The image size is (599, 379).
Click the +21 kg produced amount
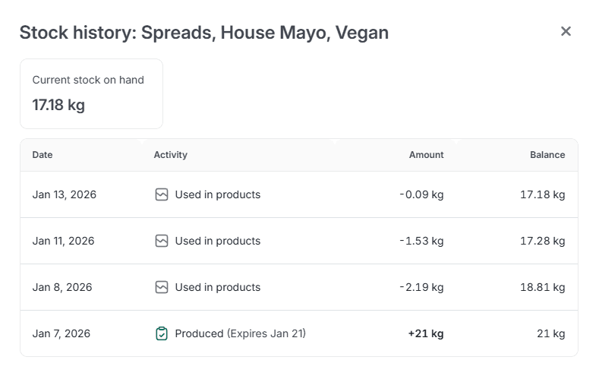click(x=425, y=333)
